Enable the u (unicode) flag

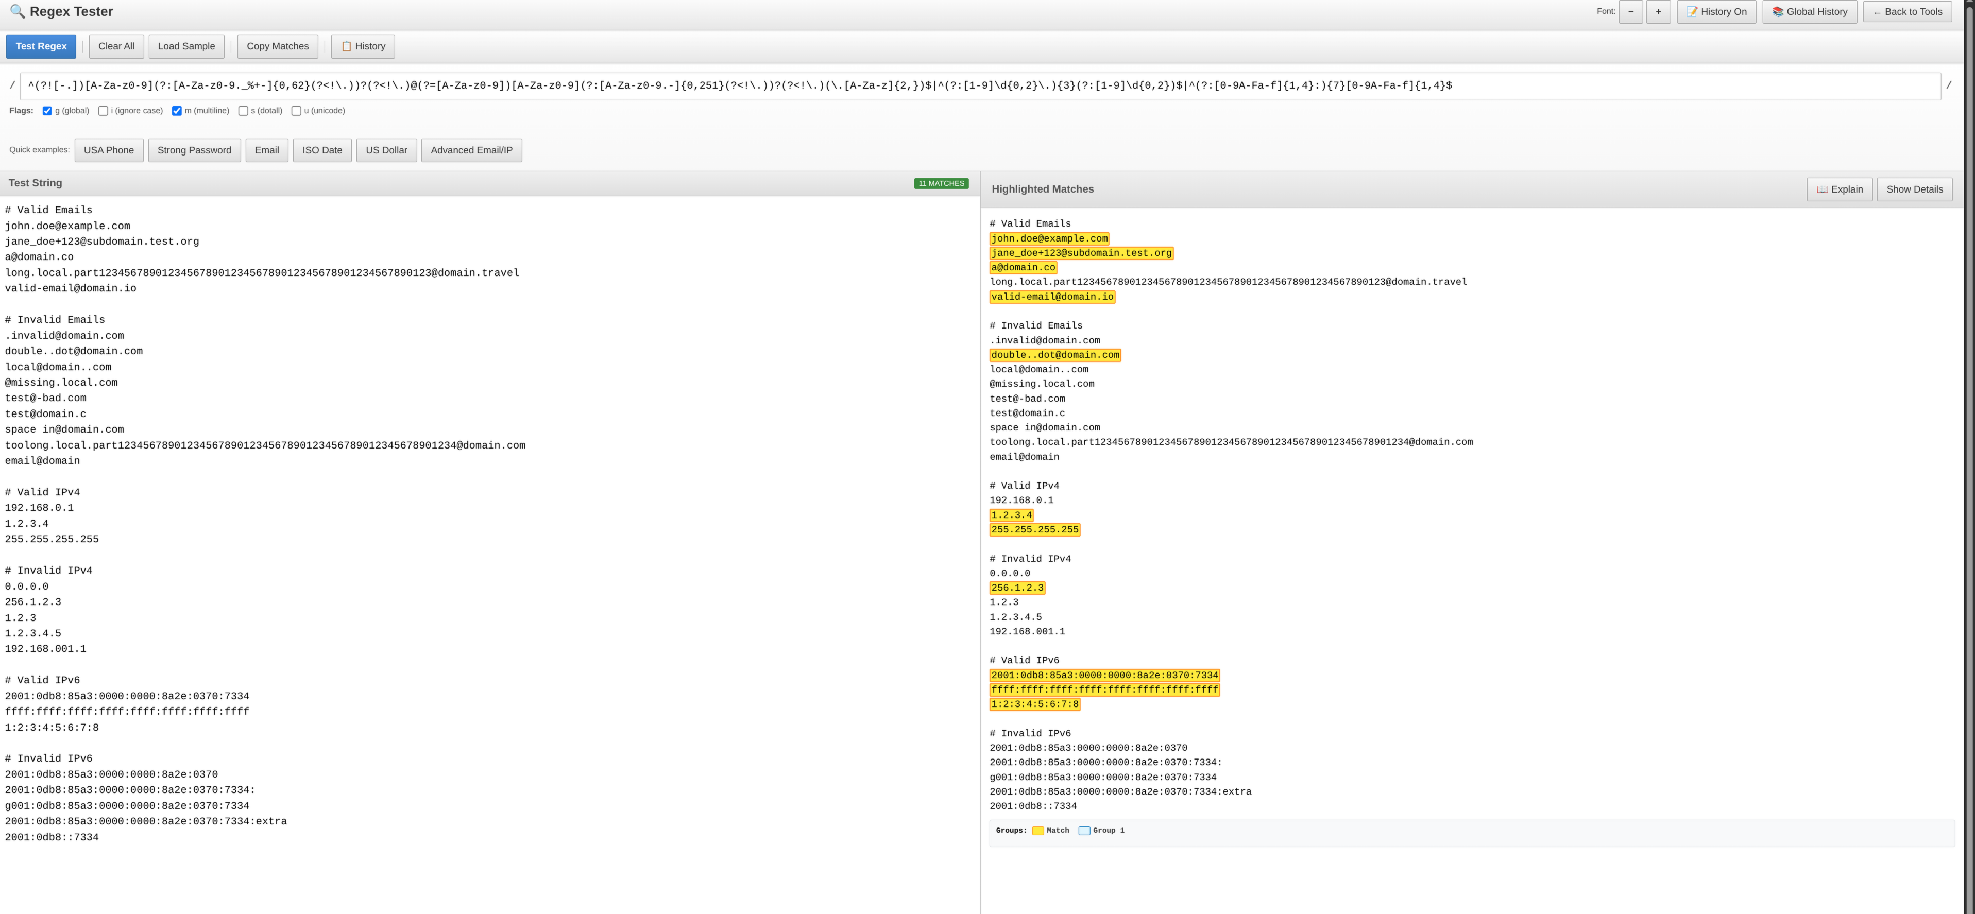(297, 111)
